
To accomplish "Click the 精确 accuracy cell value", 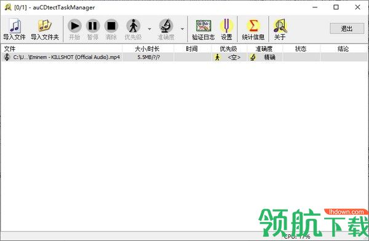I will point(270,57).
